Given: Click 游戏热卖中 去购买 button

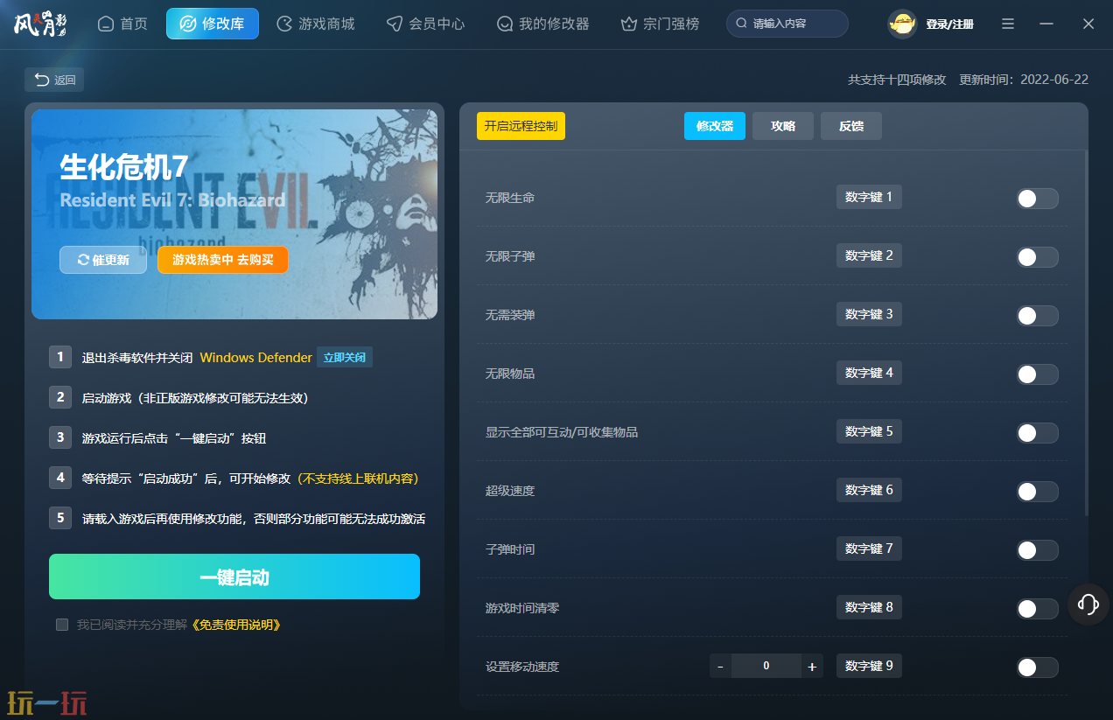Looking at the screenshot, I should coord(223,260).
